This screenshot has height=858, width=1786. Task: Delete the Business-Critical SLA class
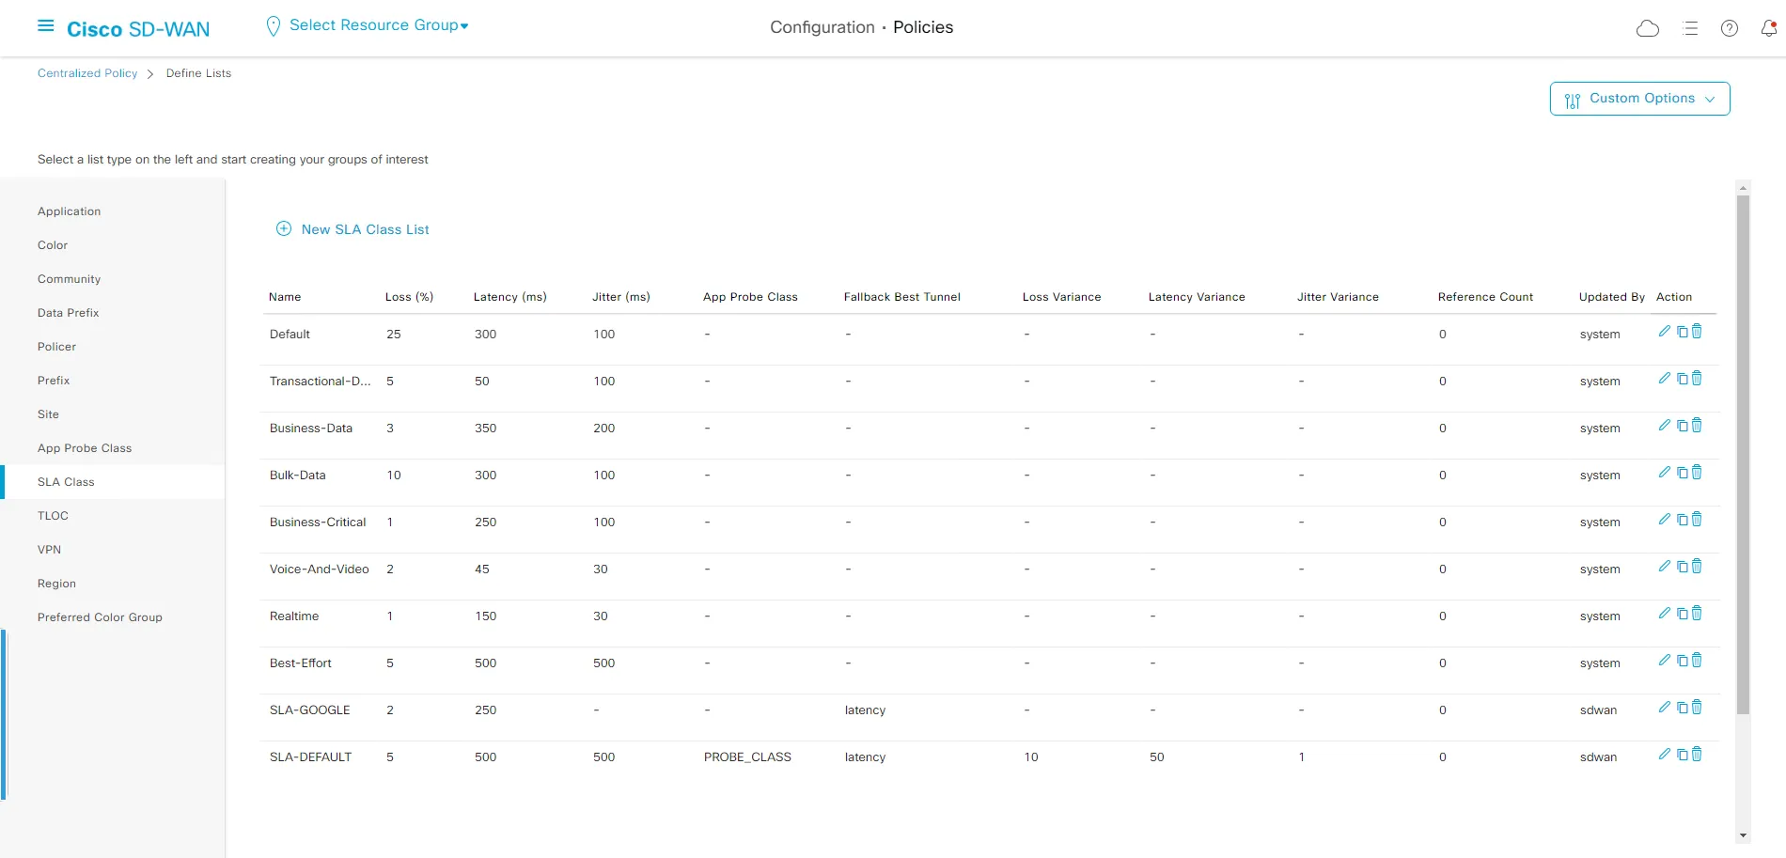[1697, 520]
